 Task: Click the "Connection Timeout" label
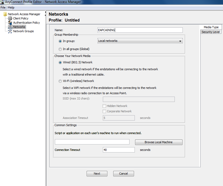pos(67,150)
